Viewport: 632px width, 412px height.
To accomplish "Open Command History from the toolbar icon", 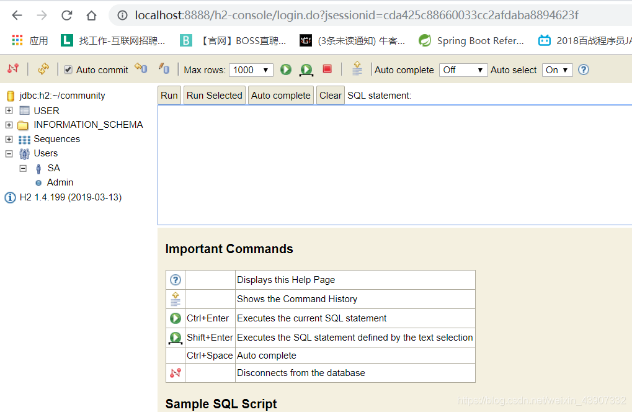I will click(x=357, y=68).
